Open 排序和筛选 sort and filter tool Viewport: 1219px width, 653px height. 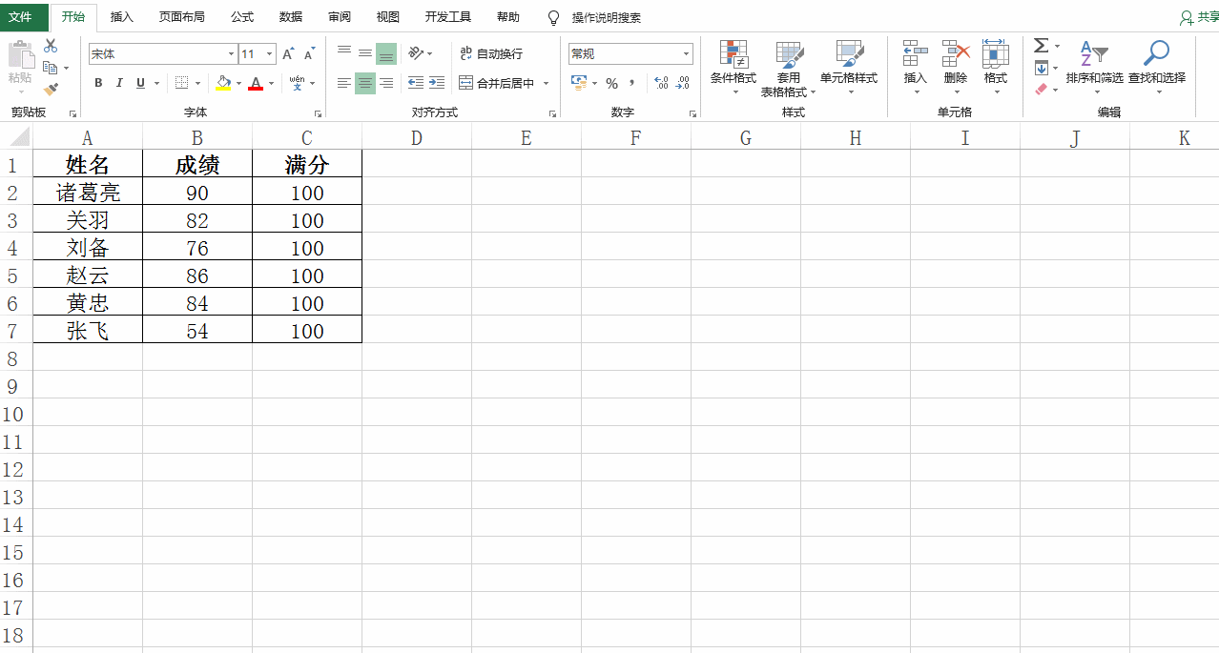[x=1095, y=67]
